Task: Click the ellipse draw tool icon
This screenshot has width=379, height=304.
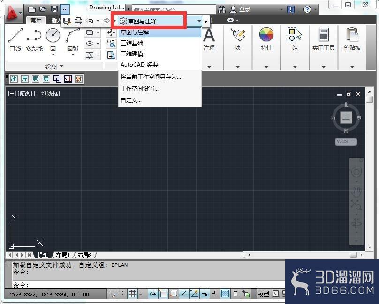Action: [90, 44]
